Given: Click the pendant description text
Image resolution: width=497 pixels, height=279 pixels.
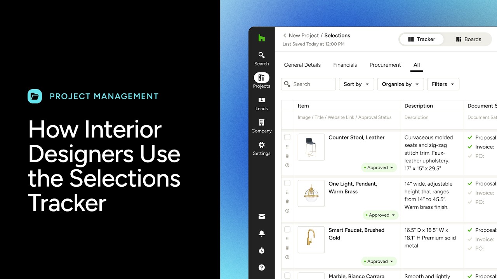Looking at the screenshot, I should click(429, 195).
